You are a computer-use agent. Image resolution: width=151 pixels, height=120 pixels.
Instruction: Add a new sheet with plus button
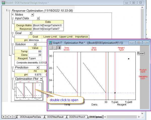point(10,117)
